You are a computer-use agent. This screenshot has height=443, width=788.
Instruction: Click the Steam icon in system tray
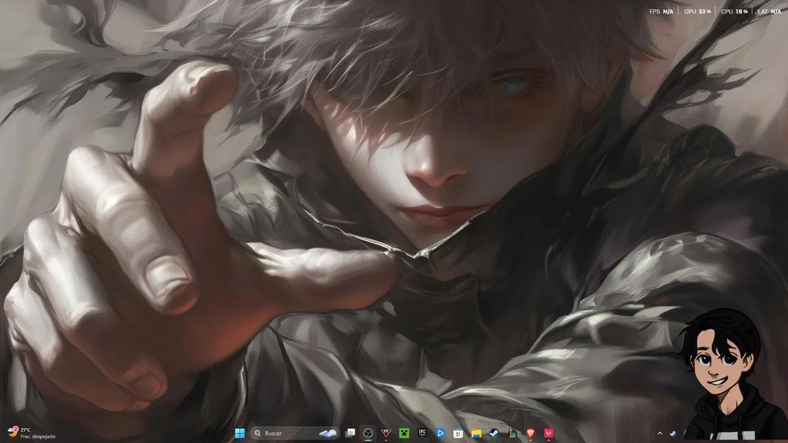click(x=672, y=433)
